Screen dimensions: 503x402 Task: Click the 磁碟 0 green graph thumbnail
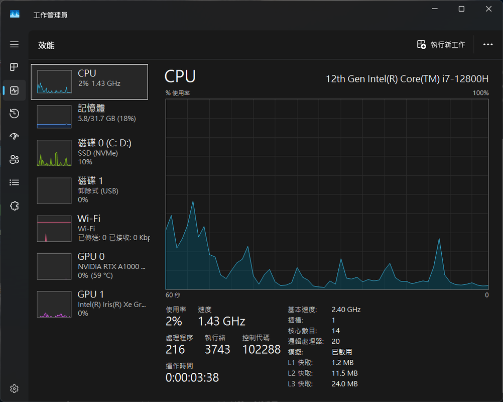pyautogui.click(x=54, y=153)
